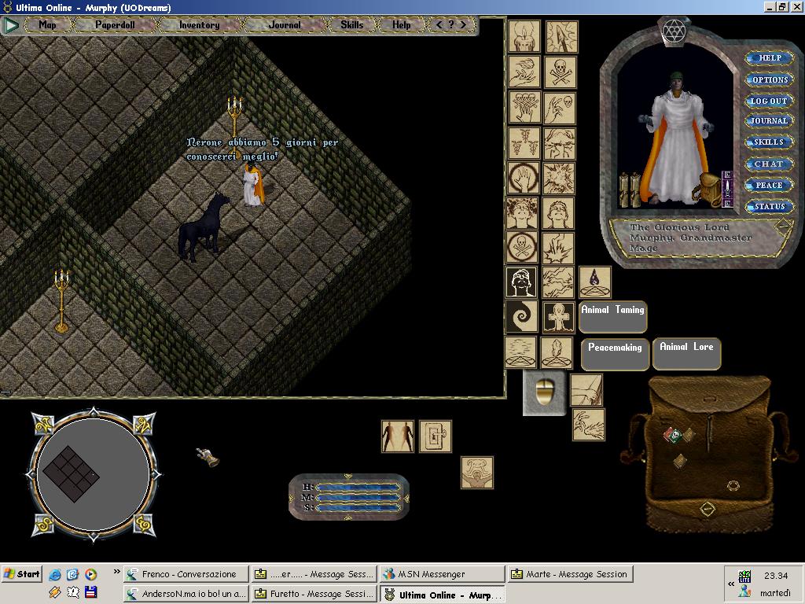This screenshot has width=805, height=604.
Task: Open Journal from the top menu bar
Action: pos(285,24)
